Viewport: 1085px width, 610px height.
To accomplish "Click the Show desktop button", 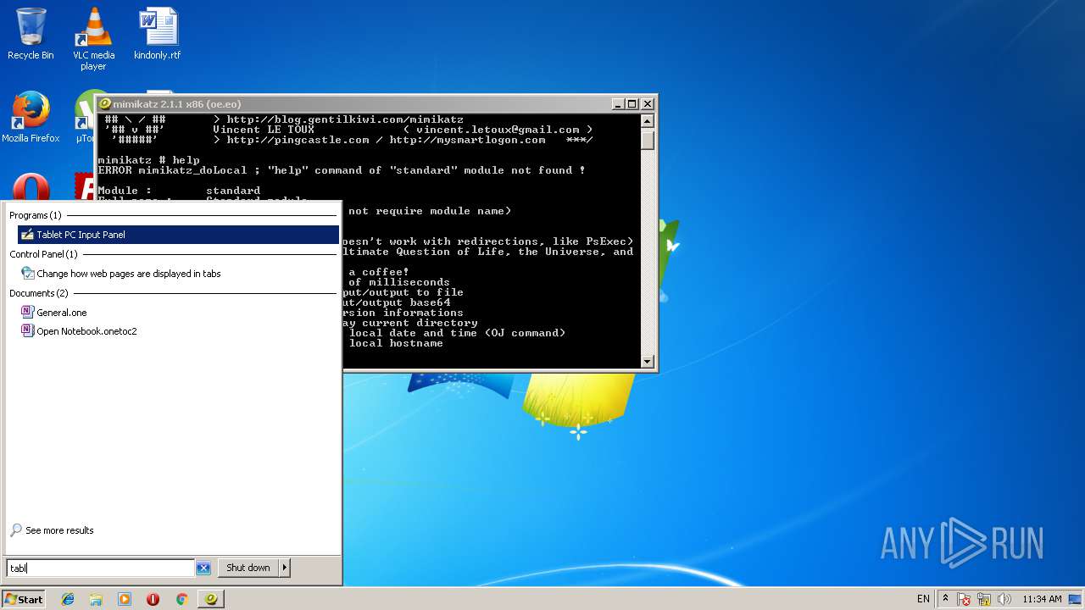I will coord(1077,599).
